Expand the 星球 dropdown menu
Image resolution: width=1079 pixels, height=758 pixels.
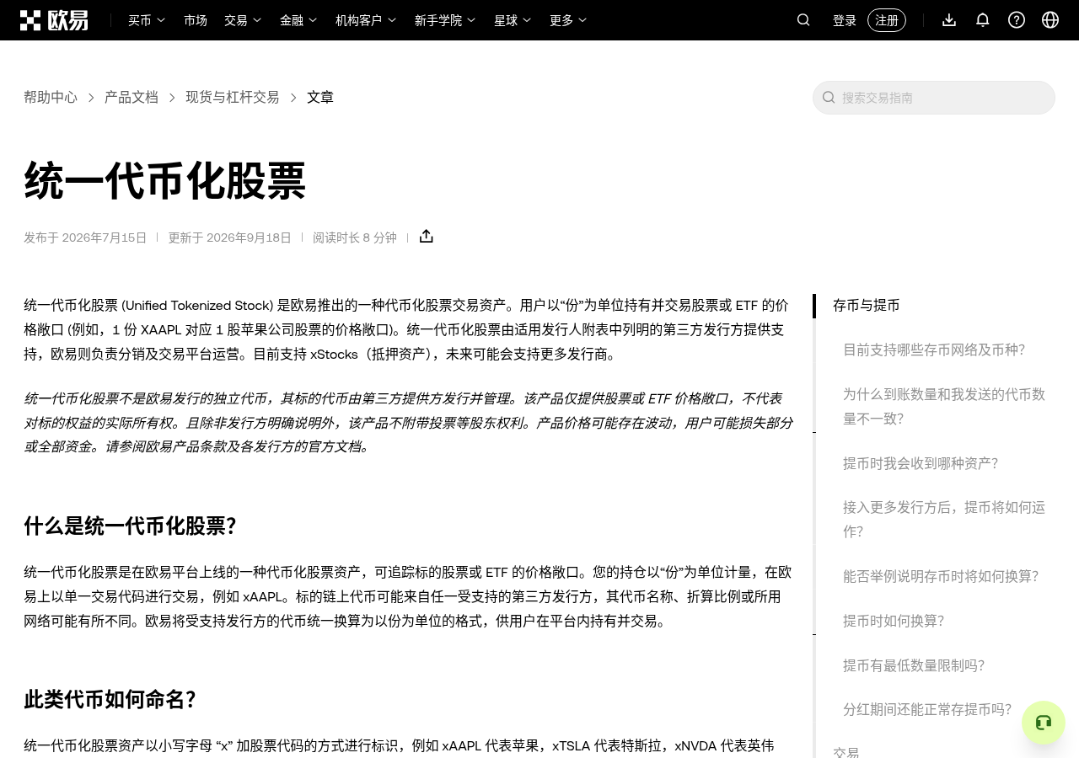(x=513, y=20)
